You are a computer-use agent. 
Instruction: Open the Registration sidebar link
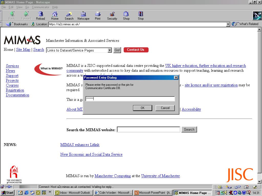15,90
